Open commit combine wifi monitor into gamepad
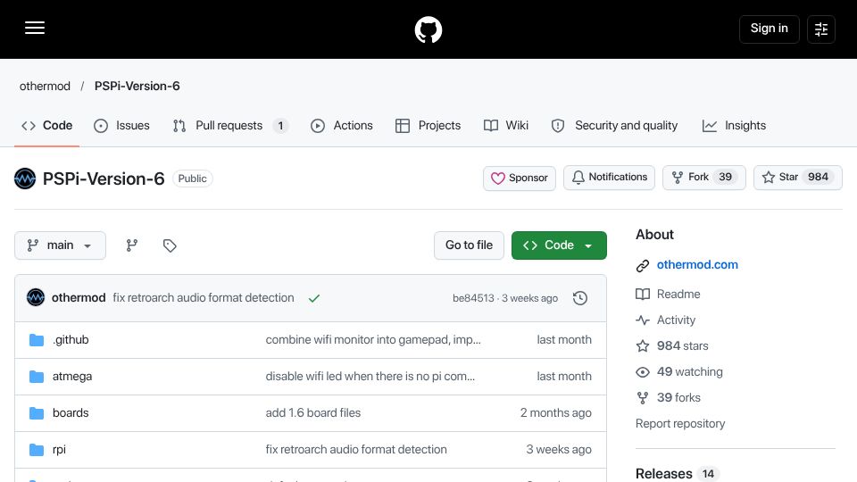Screen dimensions: 857x482 click(373, 340)
